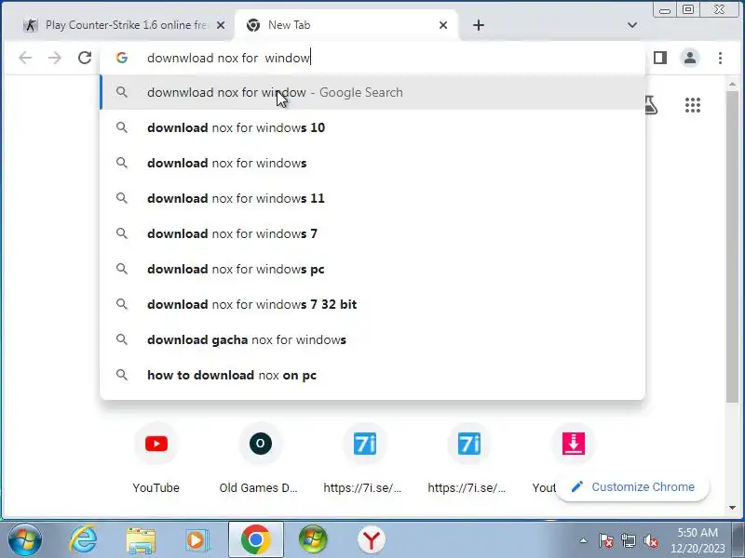745x558 pixels.
Task: Open the profile avatar menu
Action: coord(690,58)
